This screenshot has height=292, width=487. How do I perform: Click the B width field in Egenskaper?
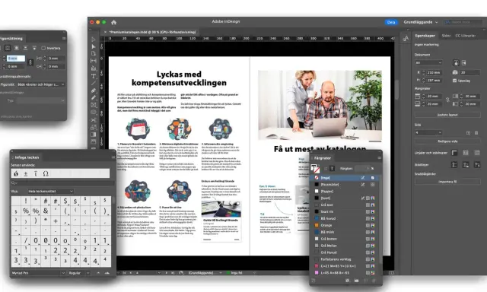(x=434, y=72)
